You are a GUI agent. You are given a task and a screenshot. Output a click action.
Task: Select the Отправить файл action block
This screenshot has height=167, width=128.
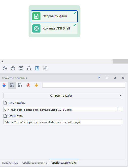(x=54, y=16)
